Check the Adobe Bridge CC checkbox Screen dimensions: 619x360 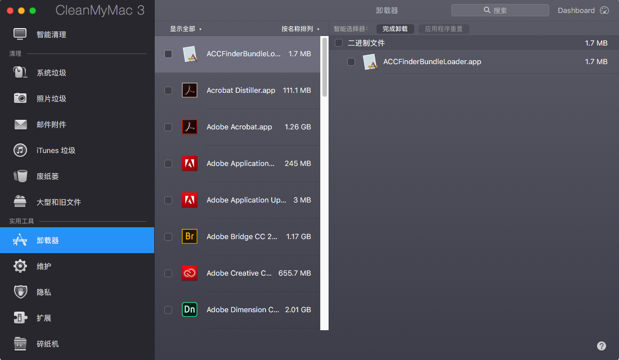168,237
